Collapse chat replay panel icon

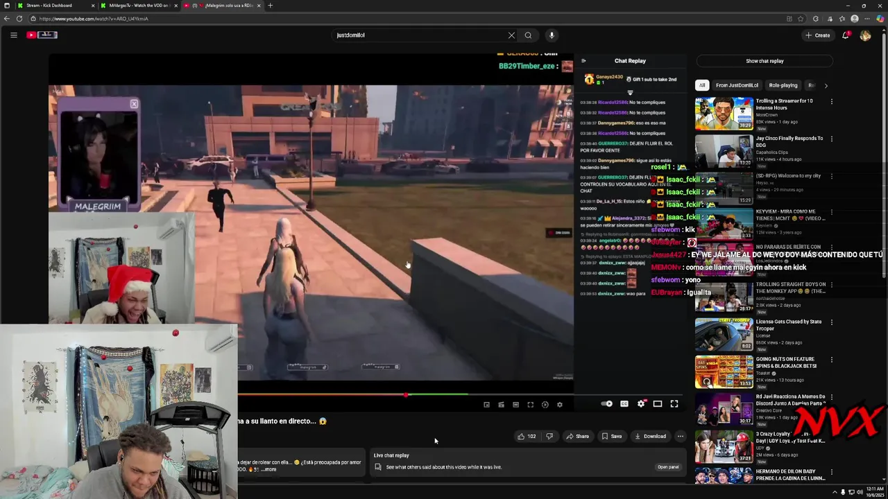click(583, 60)
